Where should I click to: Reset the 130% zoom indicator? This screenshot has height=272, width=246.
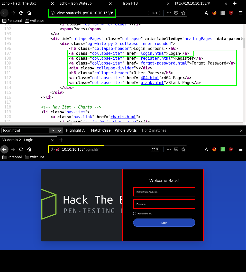pos(154,13)
